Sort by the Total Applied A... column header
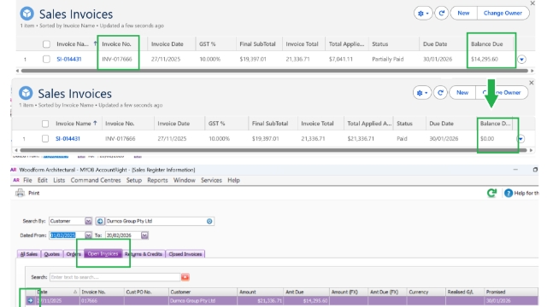 tap(369, 124)
